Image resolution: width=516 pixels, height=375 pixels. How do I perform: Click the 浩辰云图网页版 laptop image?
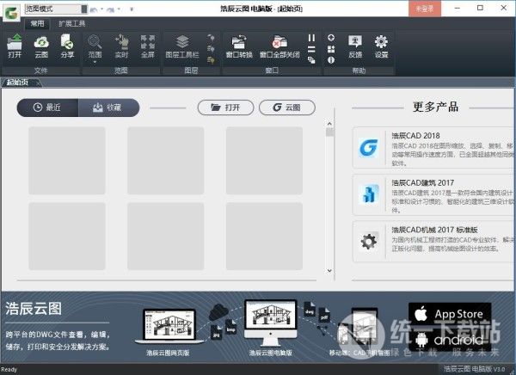point(169,326)
